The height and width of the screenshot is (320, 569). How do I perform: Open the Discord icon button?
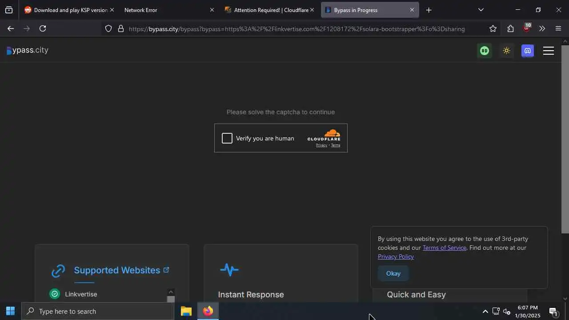coord(528,51)
